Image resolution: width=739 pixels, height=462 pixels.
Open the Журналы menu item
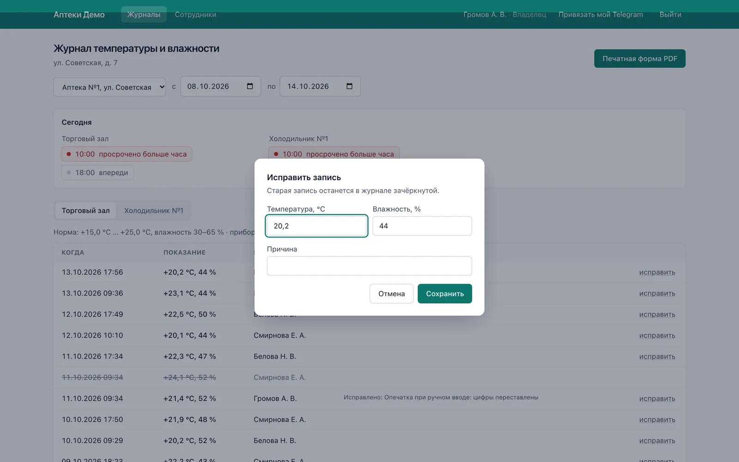[x=144, y=14]
